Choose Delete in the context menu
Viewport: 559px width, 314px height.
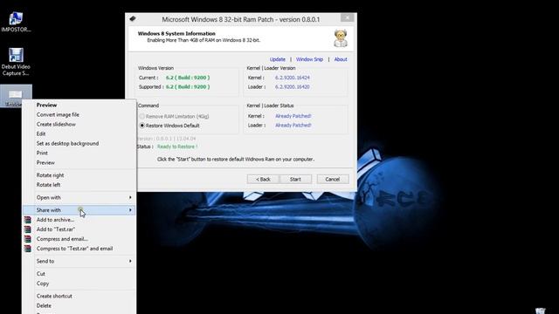tap(44, 306)
